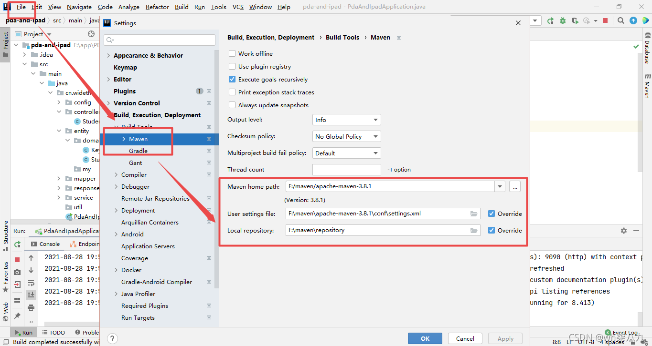Toggle Scroll to End icon in console
The height and width of the screenshot is (346, 652).
click(x=31, y=295)
